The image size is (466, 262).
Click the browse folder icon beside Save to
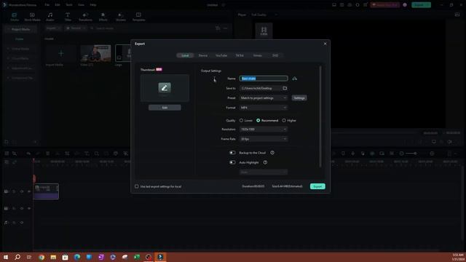pyautogui.click(x=285, y=88)
